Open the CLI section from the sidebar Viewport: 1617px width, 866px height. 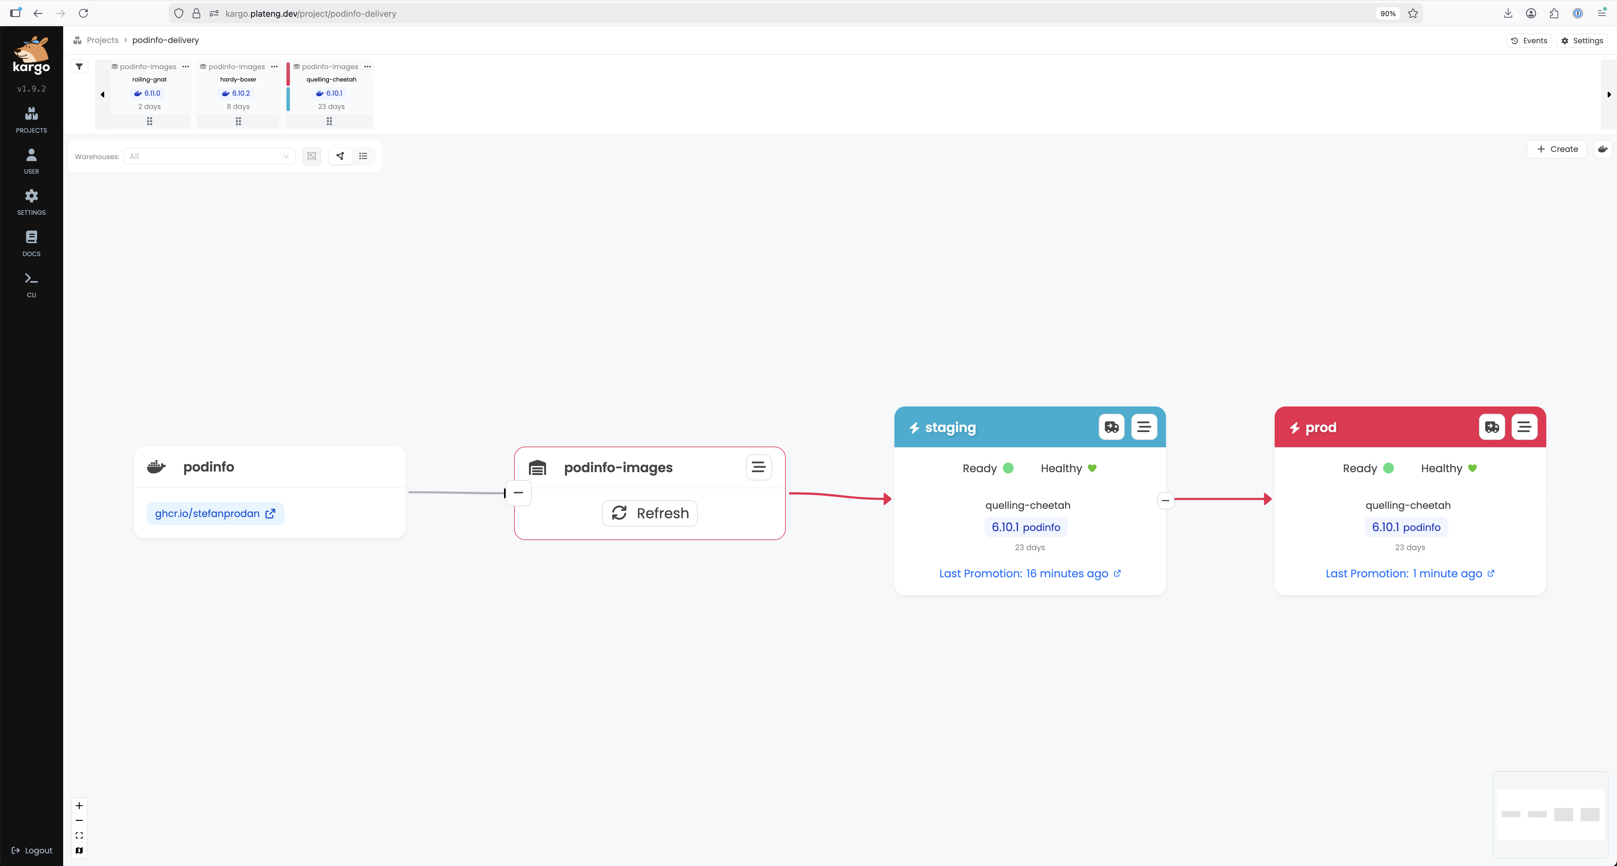tap(31, 284)
